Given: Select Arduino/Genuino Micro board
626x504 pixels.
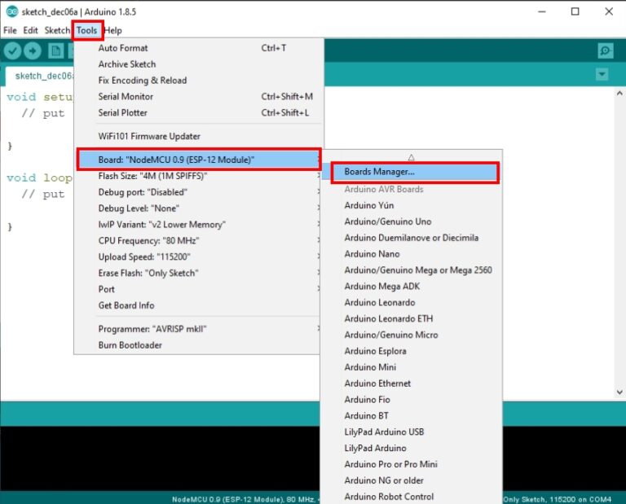Looking at the screenshot, I should coord(412,335).
